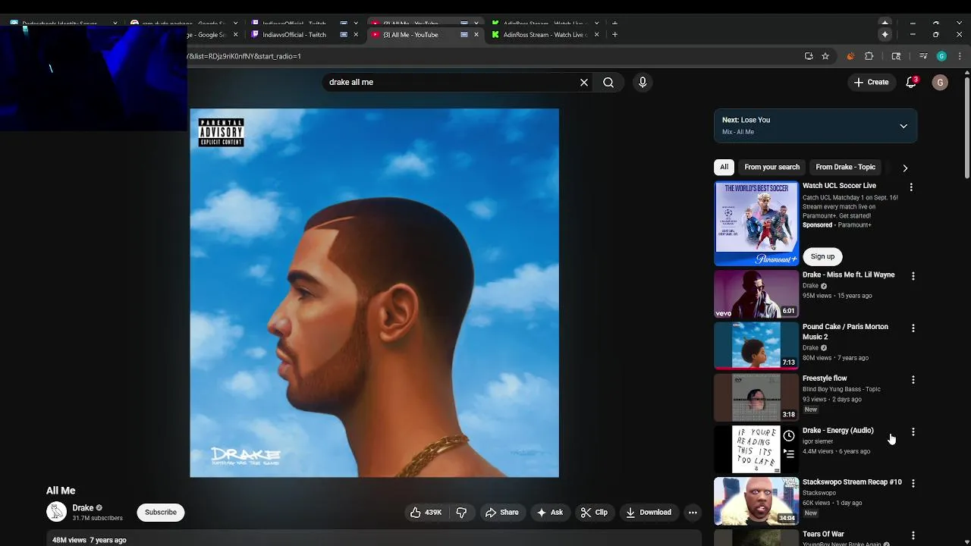Viewport: 971px width, 546px height.
Task: Open options menu for Pound Cake video
Action: pos(913,328)
